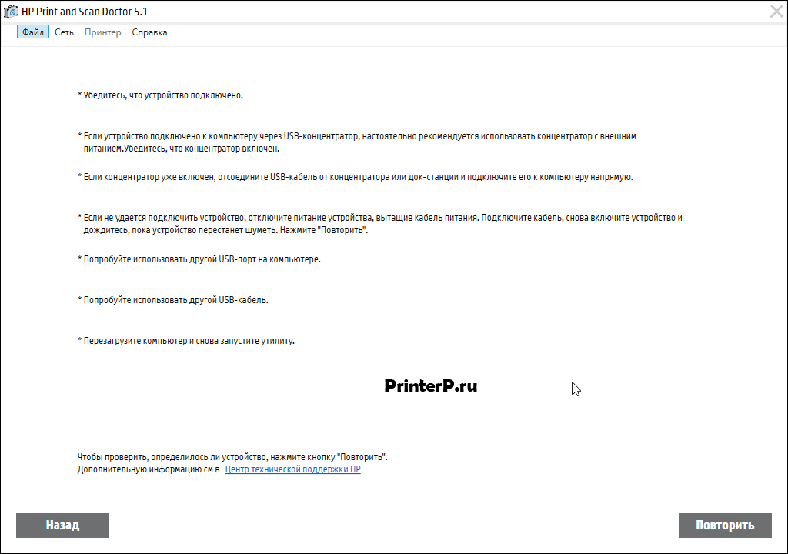The height and width of the screenshot is (554, 788).
Task: Open the Сеть menu
Action: click(x=64, y=32)
